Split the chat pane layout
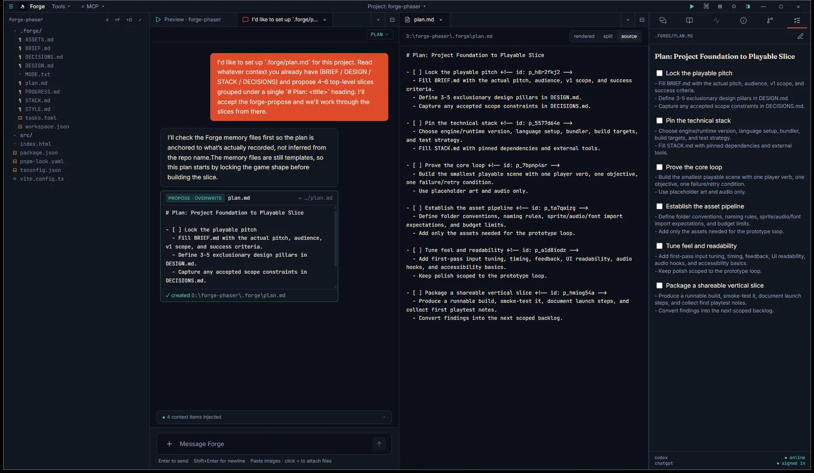This screenshot has height=473, width=814. [392, 20]
